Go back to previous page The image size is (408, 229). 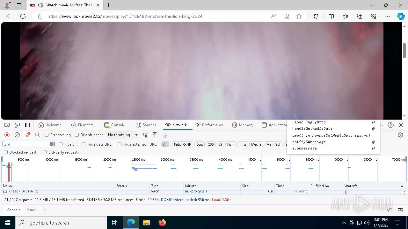click(9, 16)
